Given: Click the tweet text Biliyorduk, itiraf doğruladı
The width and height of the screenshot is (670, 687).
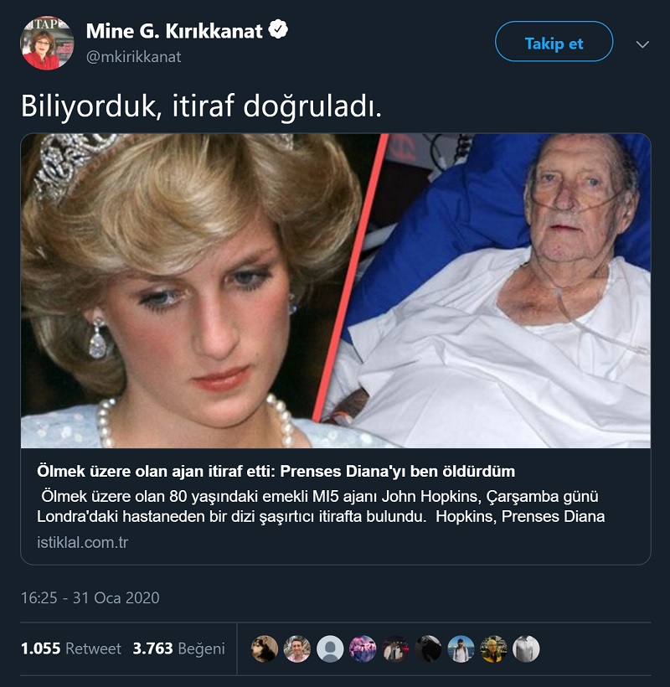Looking at the screenshot, I should (201, 106).
